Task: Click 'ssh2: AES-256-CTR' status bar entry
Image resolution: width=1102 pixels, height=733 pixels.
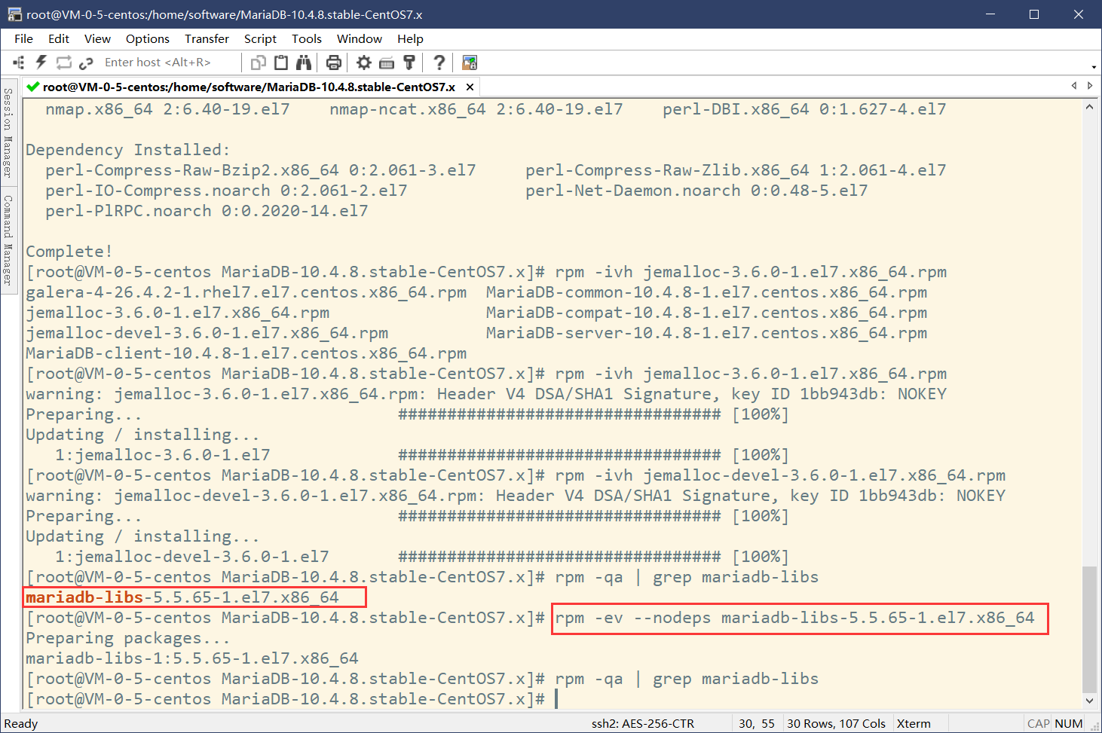Action: tap(643, 723)
